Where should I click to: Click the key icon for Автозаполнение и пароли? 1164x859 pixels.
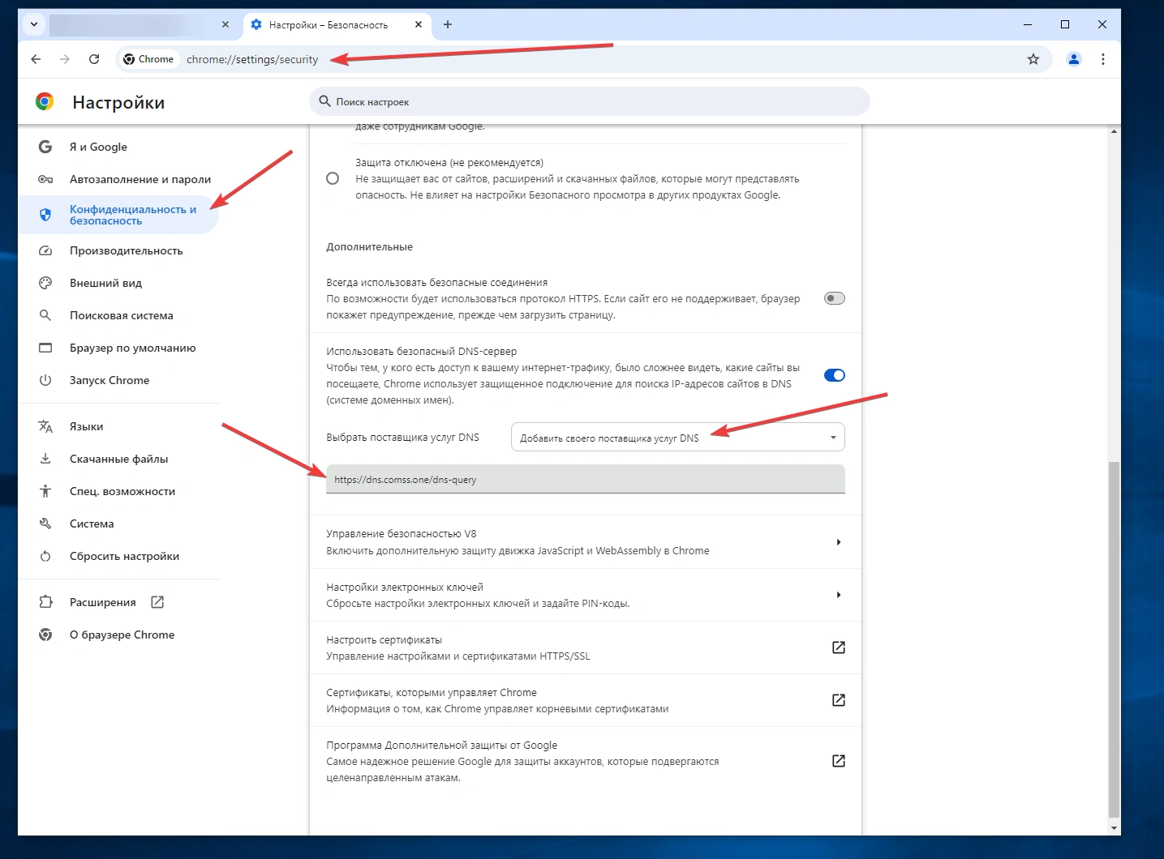45,179
